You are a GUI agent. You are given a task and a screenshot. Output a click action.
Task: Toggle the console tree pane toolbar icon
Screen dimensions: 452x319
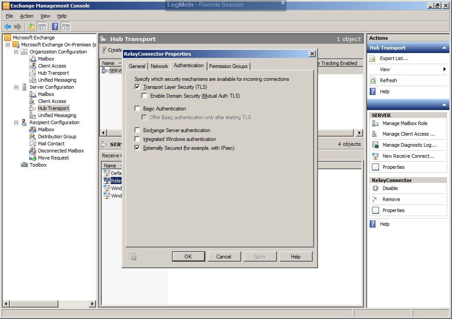42,27
